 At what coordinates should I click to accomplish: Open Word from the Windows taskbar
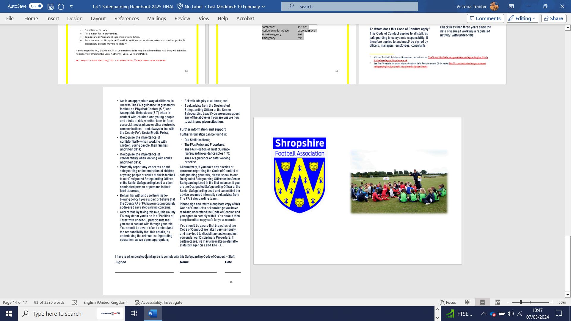pos(153,314)
